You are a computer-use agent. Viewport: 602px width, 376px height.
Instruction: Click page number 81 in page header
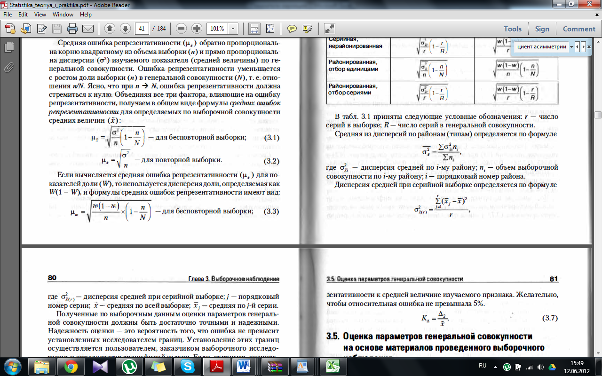[554, 279]
